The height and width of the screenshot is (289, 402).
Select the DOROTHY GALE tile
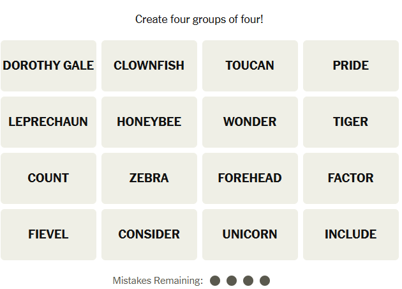click(48, 66)
